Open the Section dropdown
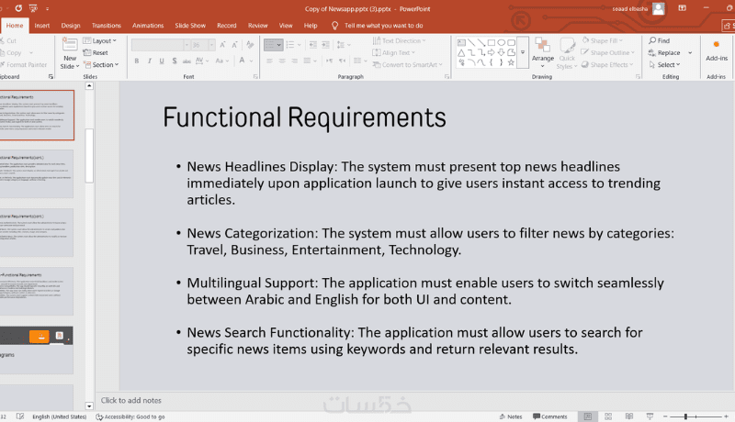Image resolution: width=735 pixels, height=422 pixels. (101, 64)
